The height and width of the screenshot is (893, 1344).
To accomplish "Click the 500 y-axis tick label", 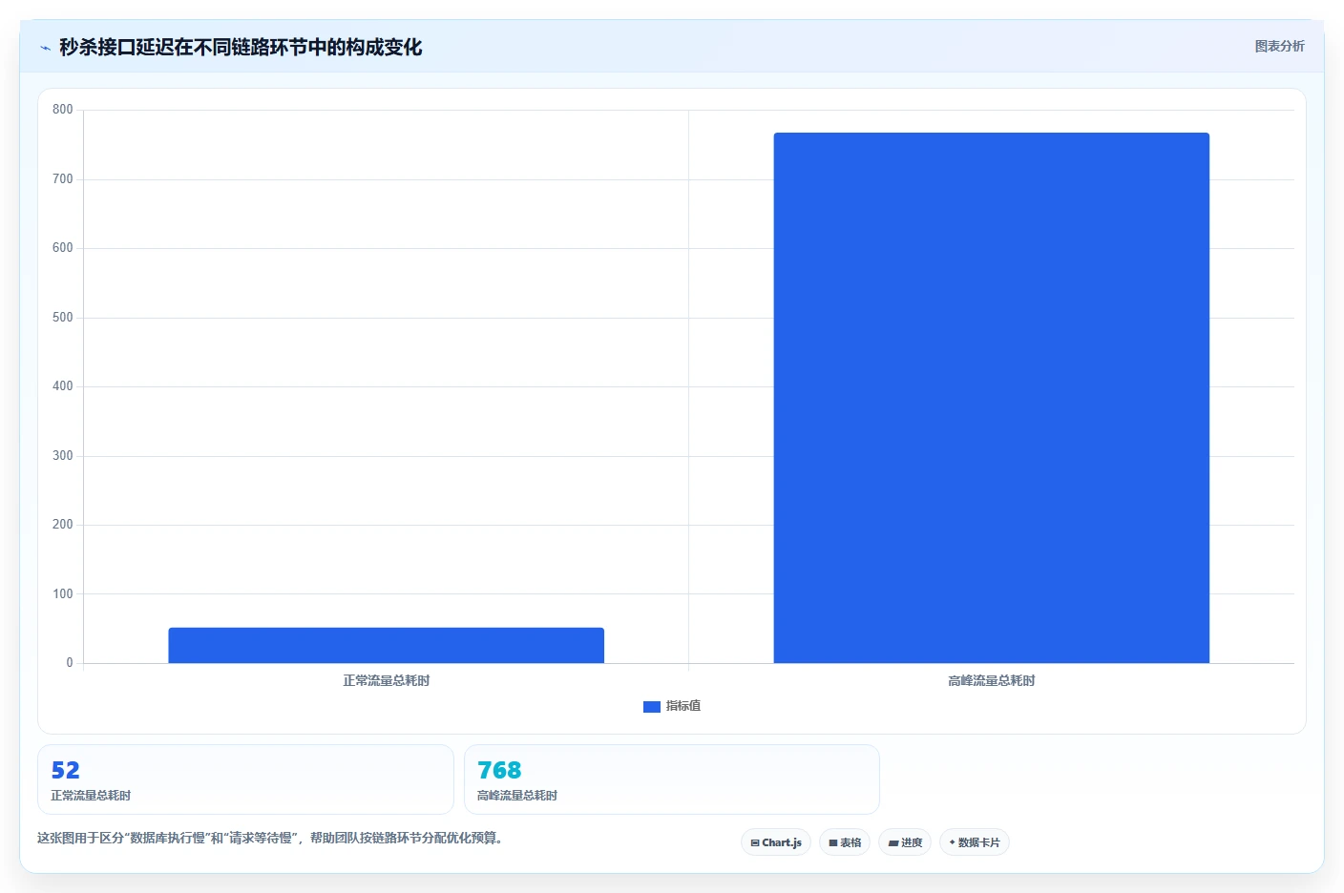I will pos(63,318).
